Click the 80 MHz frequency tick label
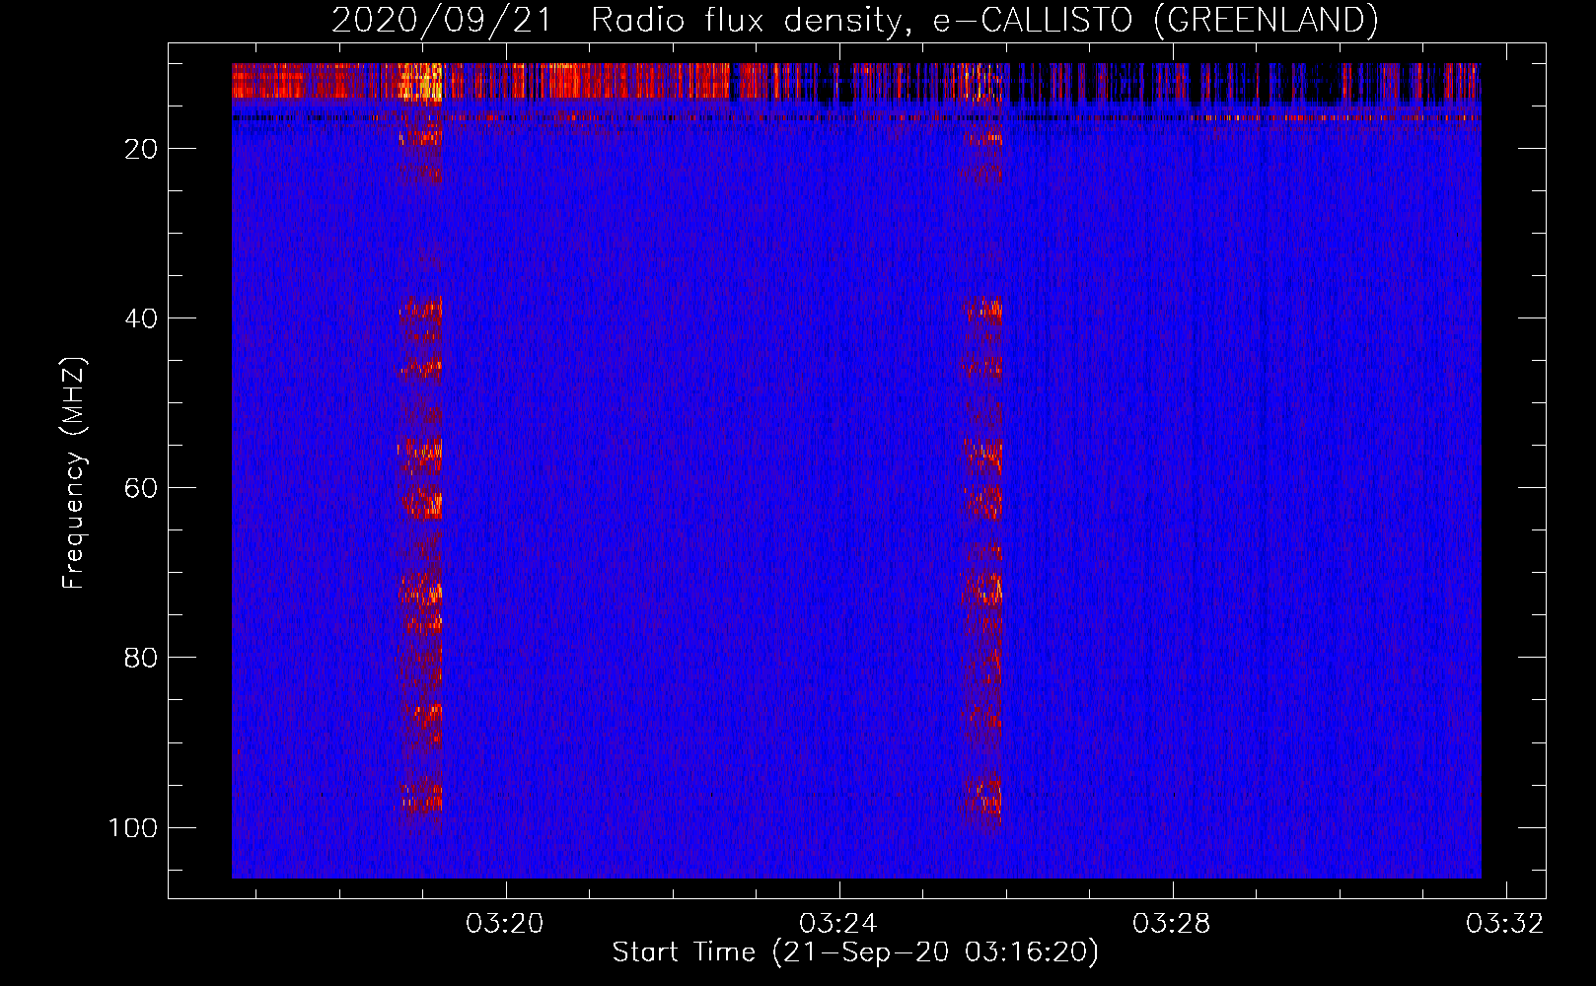The image size is (1596, 986). [141, 658]
